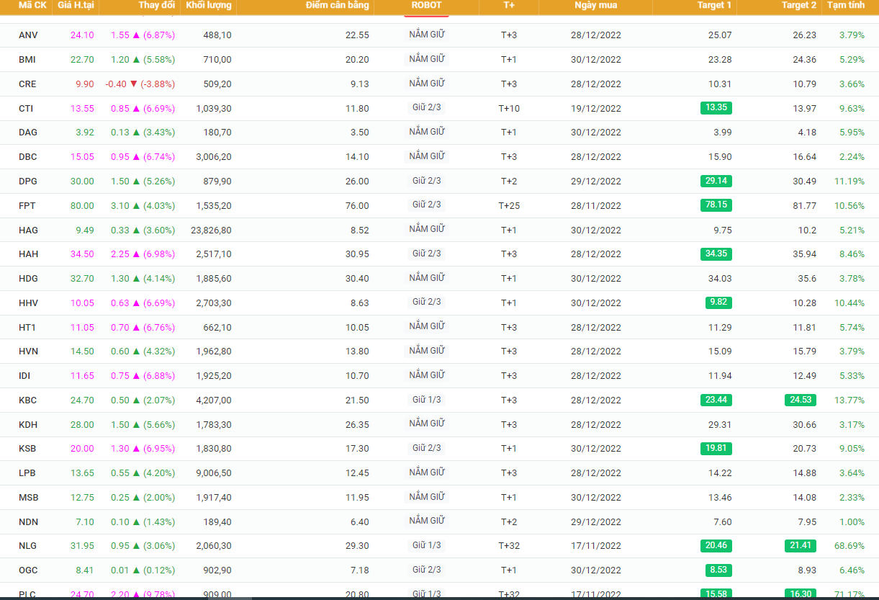Select stock code FPT
Viewport: 879px width, 600px height.
point(27,206)
